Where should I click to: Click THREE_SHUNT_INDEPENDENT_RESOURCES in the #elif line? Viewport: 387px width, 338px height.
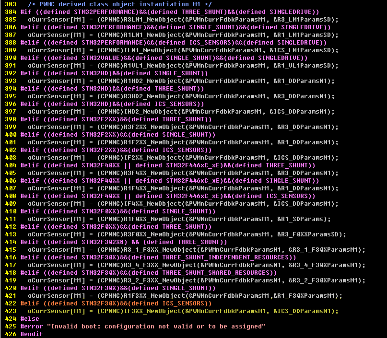(225, 257)
